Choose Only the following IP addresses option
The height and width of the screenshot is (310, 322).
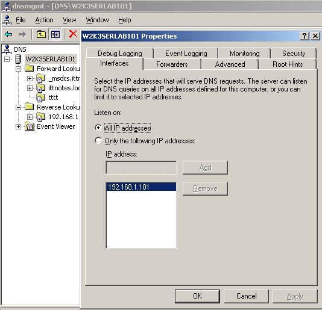click(98, 140)
